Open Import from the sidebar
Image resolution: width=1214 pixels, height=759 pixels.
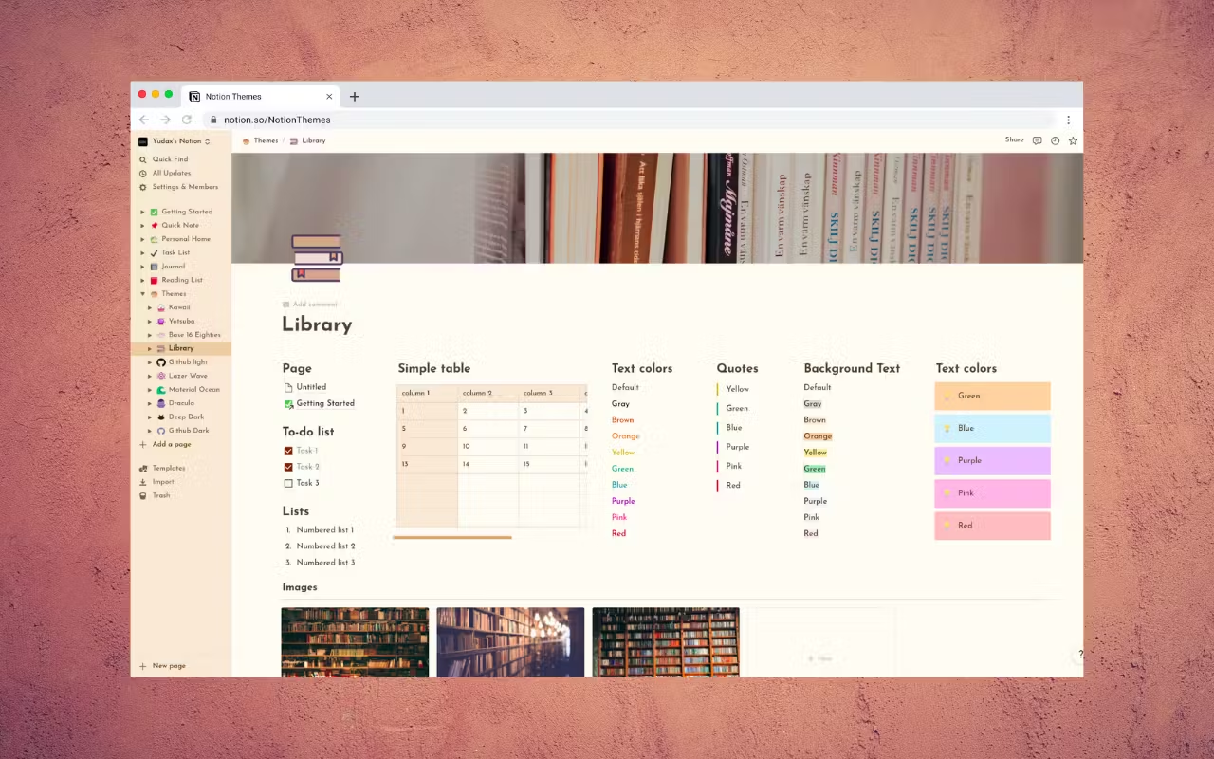coord(162,481)
